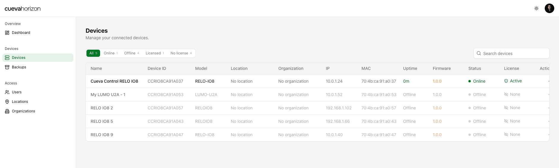This screenshot has width=559, height=168.
Task: Sort by the Firmware column header
Action: (x=442, y=68)
